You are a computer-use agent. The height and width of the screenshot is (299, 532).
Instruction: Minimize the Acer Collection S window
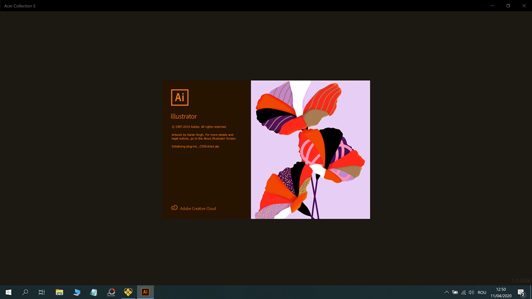coord(492,6)
